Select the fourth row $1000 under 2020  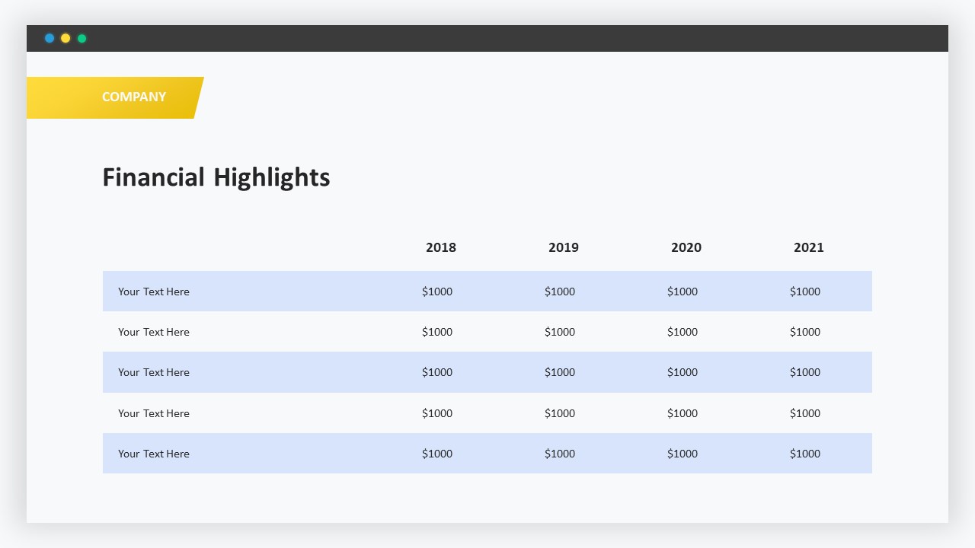click(x=682, y=413)
